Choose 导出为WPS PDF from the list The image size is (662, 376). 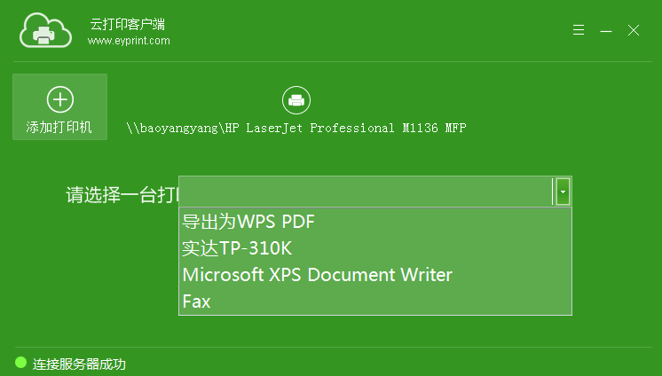coord(248,221)
